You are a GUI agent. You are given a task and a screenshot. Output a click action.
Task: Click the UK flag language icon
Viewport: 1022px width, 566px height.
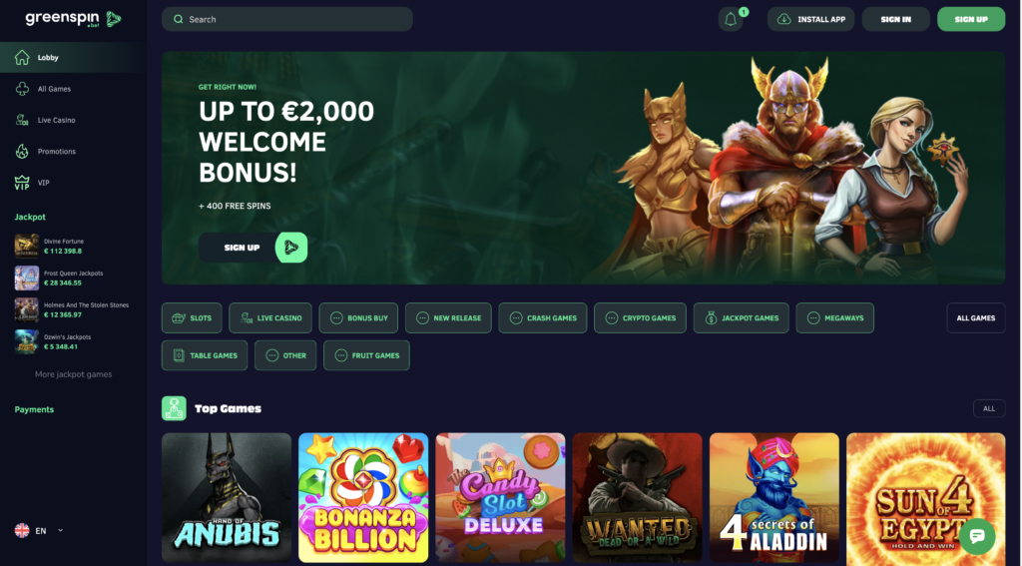(x=22, y=531)
